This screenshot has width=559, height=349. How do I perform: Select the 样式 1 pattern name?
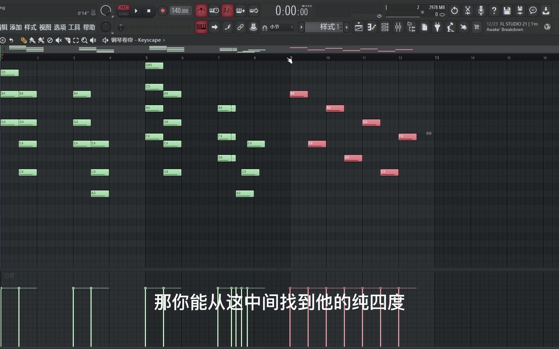324,27
